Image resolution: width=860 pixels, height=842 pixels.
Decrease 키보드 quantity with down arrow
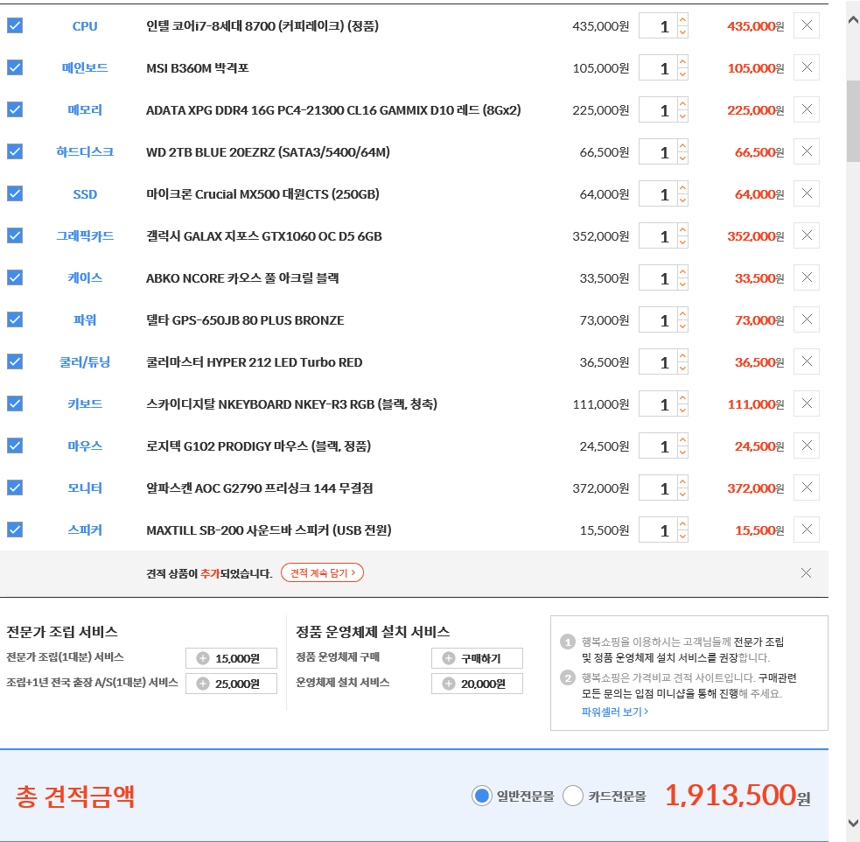click(x=683, y=410)
